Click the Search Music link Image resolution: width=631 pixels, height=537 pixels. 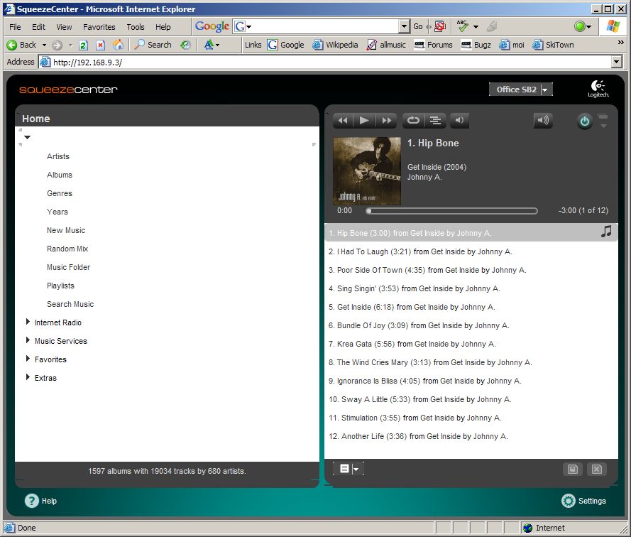(x=70, y=304)
